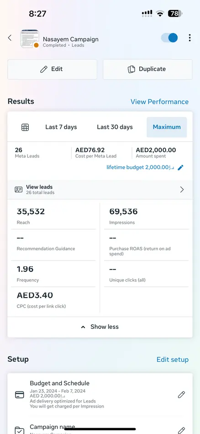Tap the Wi-Fi icon in status bar

point(160,13)
